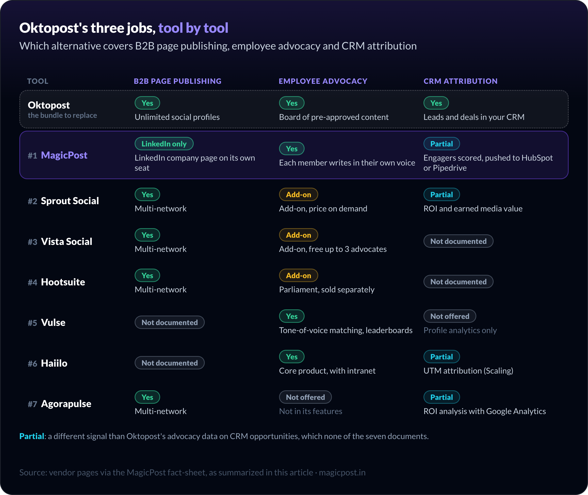The image size is (588, 495).
Task: Click 'Not in its features' text
Action: pyautogui.click(x=311, y=411)
